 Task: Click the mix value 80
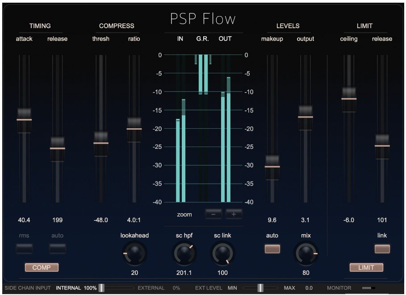click(306, 273)
